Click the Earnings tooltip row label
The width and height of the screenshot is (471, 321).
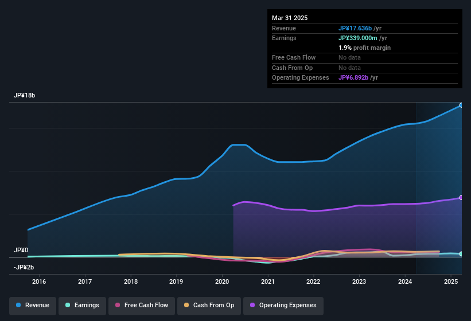point(284,38)
